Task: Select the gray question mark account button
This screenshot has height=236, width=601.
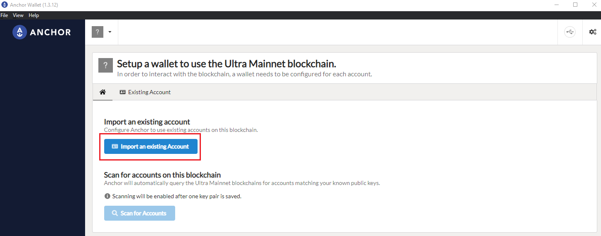Action: [x=97, y=32]
